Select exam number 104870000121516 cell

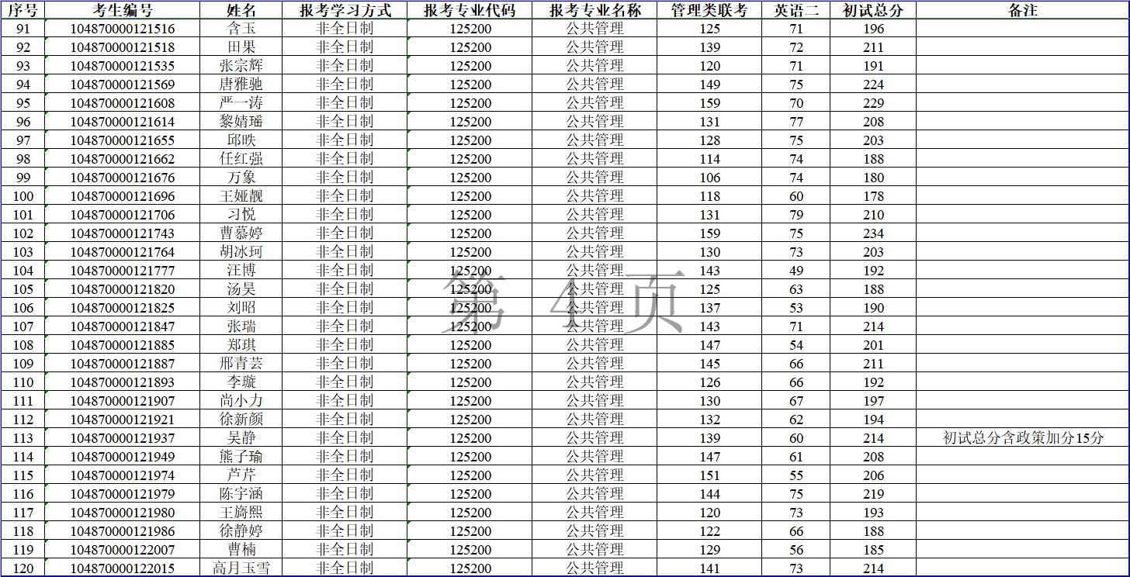point(123,29)
